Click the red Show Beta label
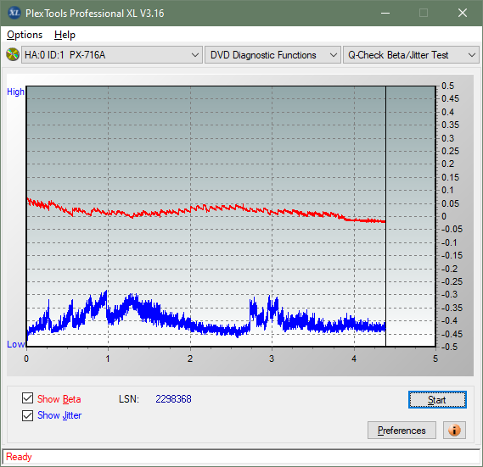Screen dimensions: 483x467 (x=59, y=399)
